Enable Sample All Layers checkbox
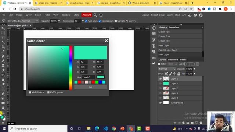The width and height of the screenshot is (235, 132). point(116,21)
